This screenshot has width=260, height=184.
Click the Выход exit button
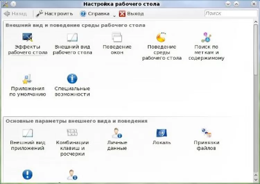(131, 14)
